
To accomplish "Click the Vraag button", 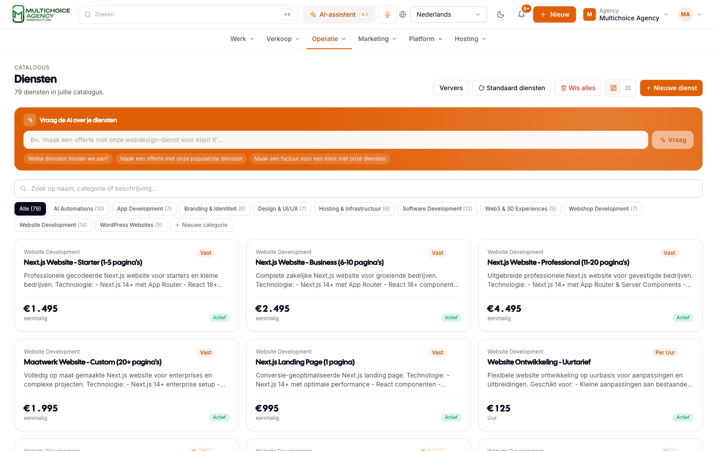I will pos(672,140).
